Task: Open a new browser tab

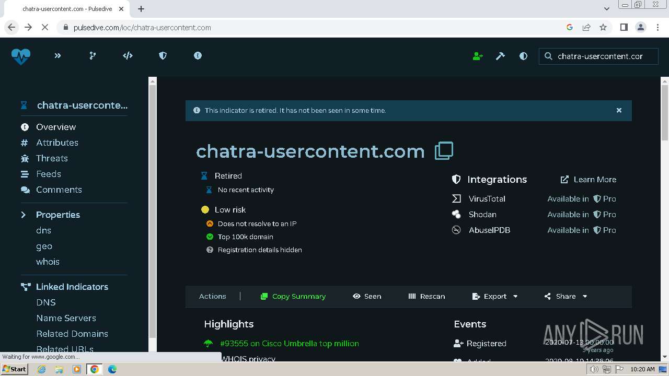Action: [x=141, y=9]
